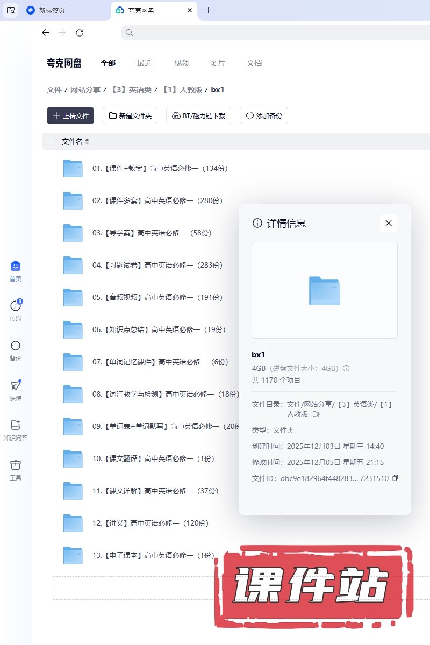Tick the select-all checkbox in the header

51,141
